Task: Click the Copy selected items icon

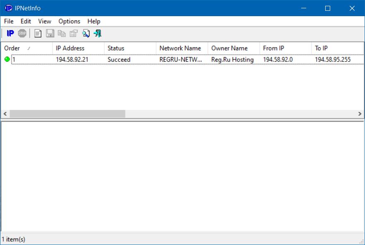Action: click(x=62, y=33)
